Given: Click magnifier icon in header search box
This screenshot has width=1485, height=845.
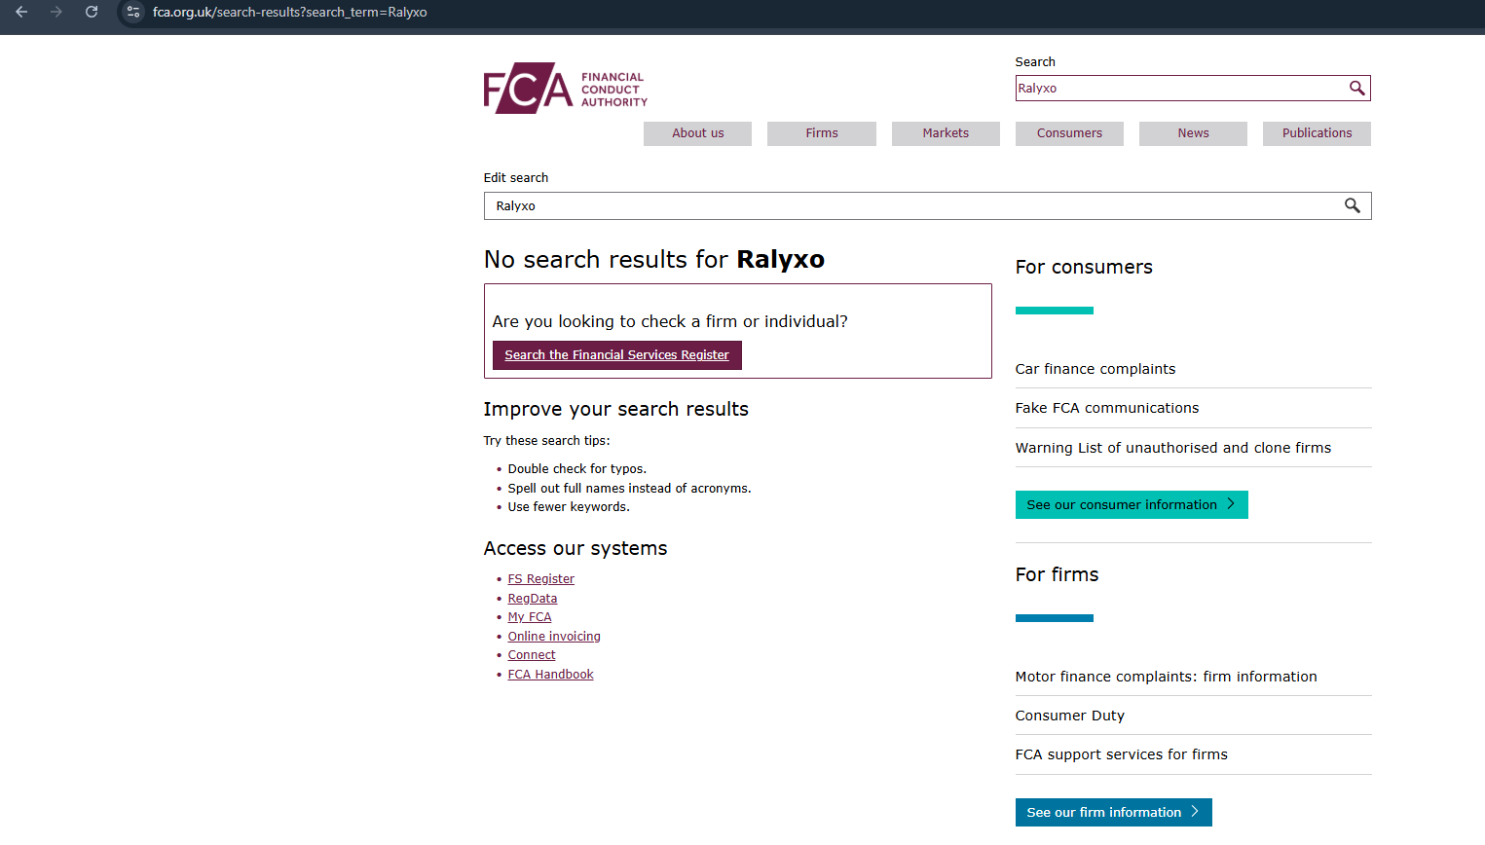Looking at the screenshot, I should (1356, 89).
